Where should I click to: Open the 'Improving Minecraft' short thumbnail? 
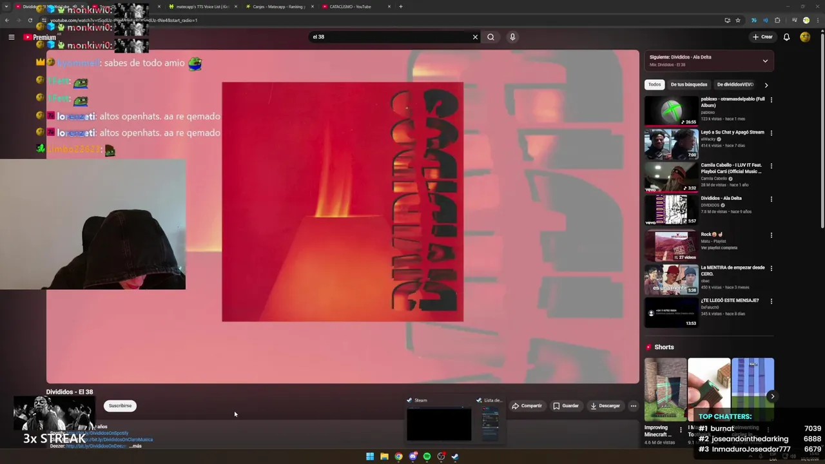coord(665,389)
